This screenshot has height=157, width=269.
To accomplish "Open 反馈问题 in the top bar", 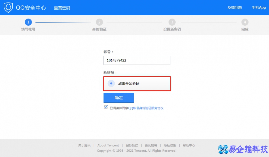I will pos(235,7).
